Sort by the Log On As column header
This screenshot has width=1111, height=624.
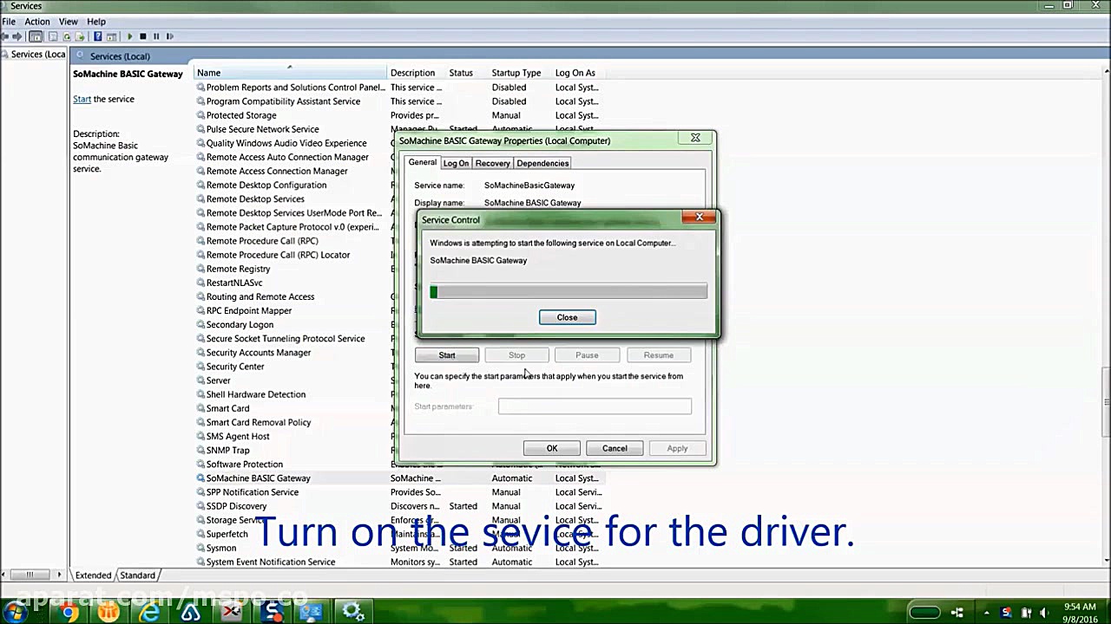pyautogui.click(x=580, y=73)
